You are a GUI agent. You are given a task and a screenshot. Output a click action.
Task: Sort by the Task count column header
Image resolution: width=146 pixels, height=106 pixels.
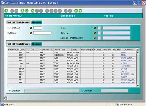tap(13, 49)
